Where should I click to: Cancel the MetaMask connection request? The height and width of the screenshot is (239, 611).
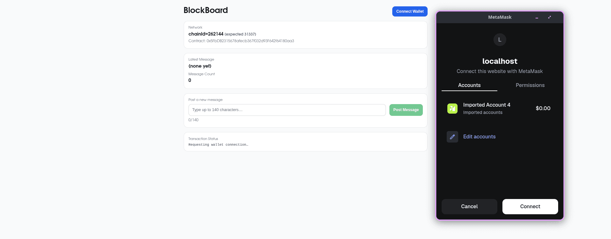tap(469, 206)
